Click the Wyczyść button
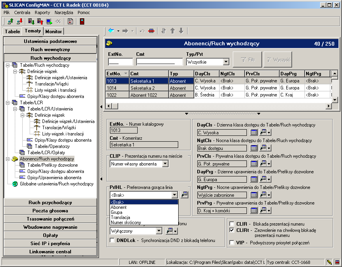Viewport: 342px width, 267px height. [x=278, y=59]
